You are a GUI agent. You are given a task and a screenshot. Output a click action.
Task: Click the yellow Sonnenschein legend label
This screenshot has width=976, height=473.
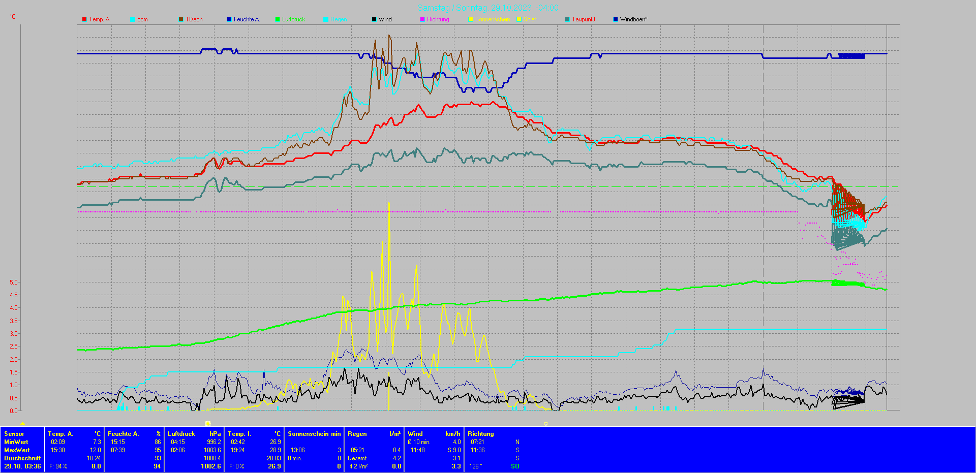pos(492,19)
